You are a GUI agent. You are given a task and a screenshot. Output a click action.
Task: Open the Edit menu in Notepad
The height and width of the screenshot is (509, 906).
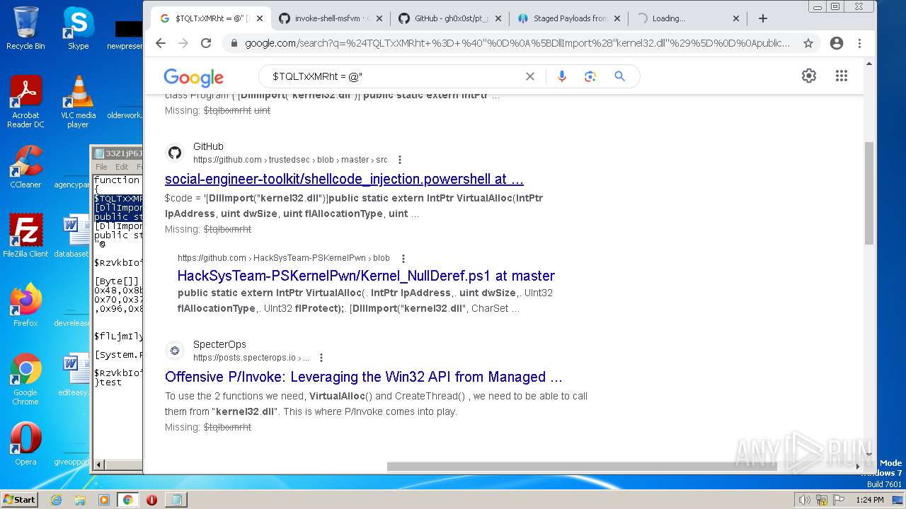click(x=122, y=167)
